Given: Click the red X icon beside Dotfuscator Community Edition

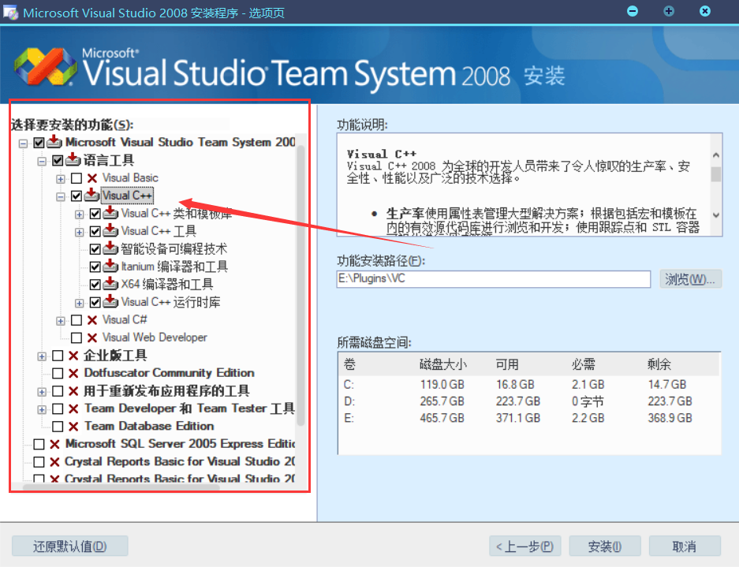Looking at the screenshot, I should pos(73,373).
